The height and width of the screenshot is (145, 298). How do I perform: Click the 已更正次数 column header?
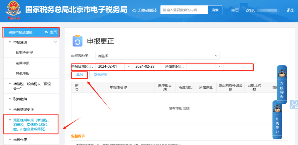(x=254, y=87)
